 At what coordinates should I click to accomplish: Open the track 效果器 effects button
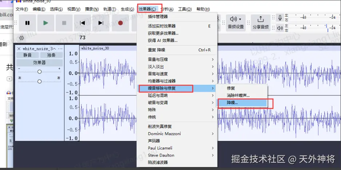(39, 63)
